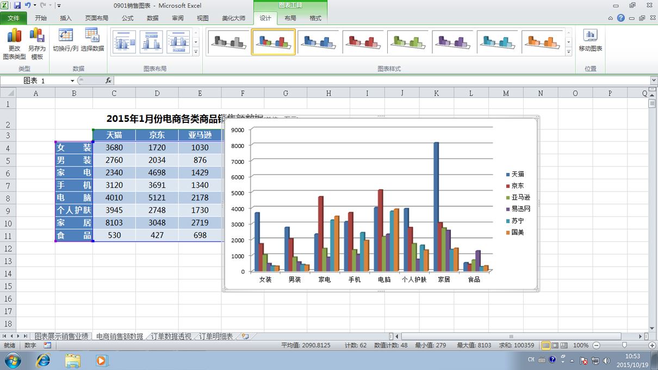
Task: Choose the gray monochrome chart style
Action: pos(228,42)
